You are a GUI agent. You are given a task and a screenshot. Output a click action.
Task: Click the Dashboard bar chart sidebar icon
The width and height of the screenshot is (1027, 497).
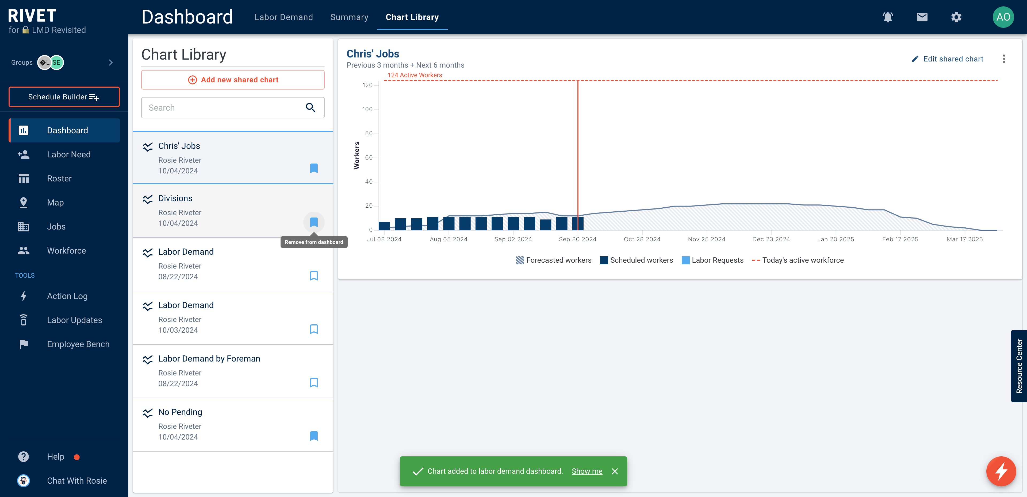point(24,130)
